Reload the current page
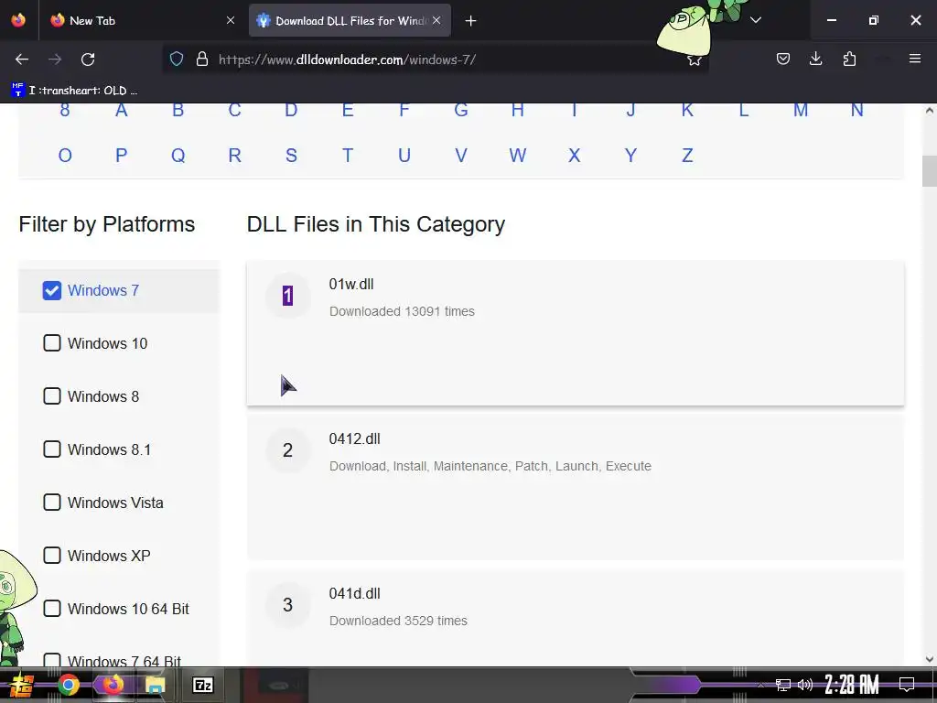937x703 pixels. pos(88,59)
